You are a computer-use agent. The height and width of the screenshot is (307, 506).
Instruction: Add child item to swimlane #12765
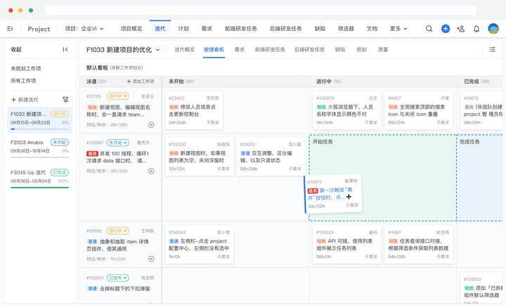pos(151,124)
